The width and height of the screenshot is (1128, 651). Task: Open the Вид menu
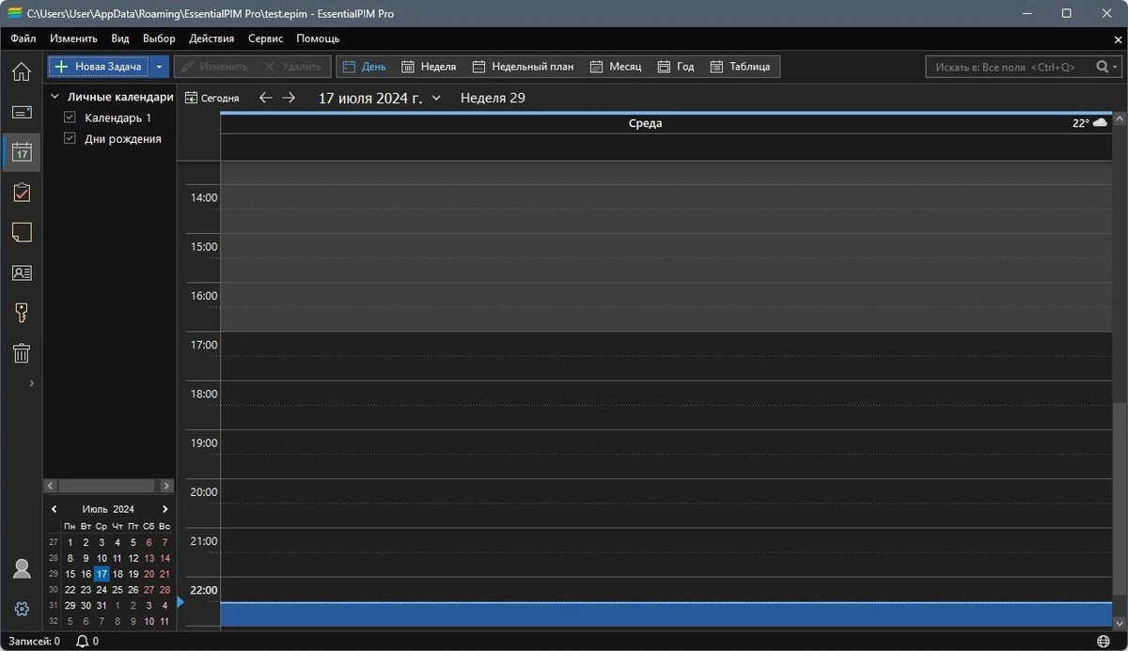[120, 39]
